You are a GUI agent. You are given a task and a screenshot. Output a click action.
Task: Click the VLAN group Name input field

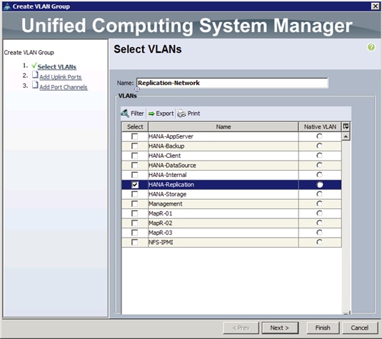point(232,83)
